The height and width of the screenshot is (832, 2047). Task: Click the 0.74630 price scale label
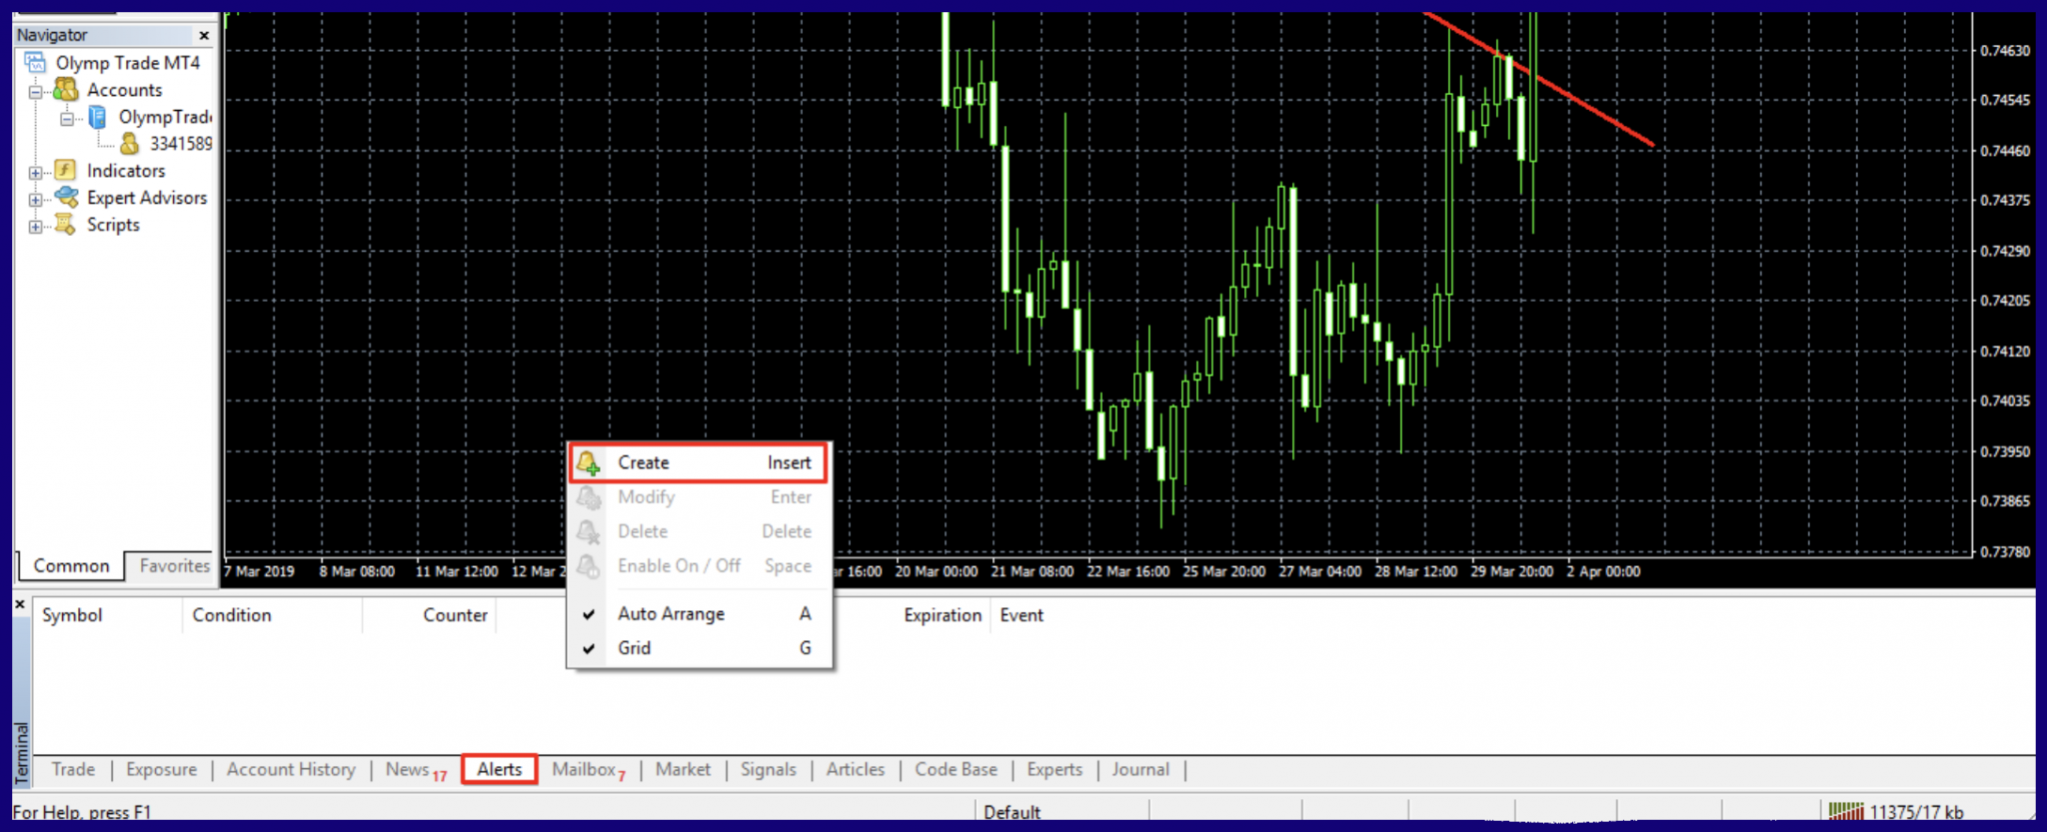coord(2005,50)
